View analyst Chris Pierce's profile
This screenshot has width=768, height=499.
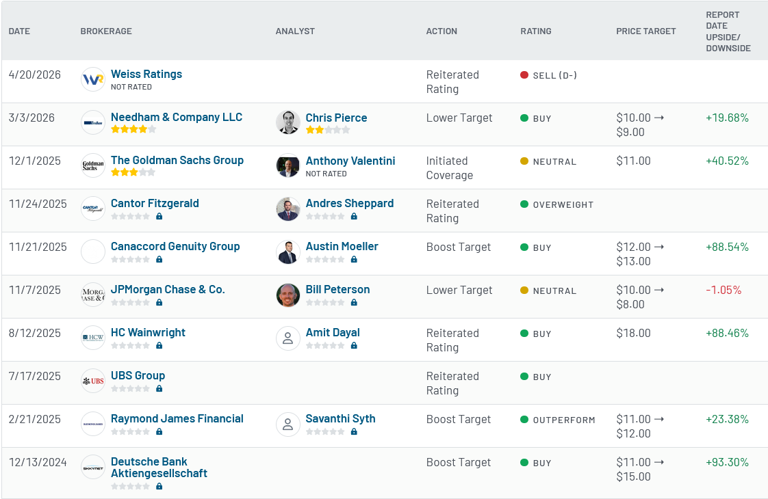coord(337,118)
